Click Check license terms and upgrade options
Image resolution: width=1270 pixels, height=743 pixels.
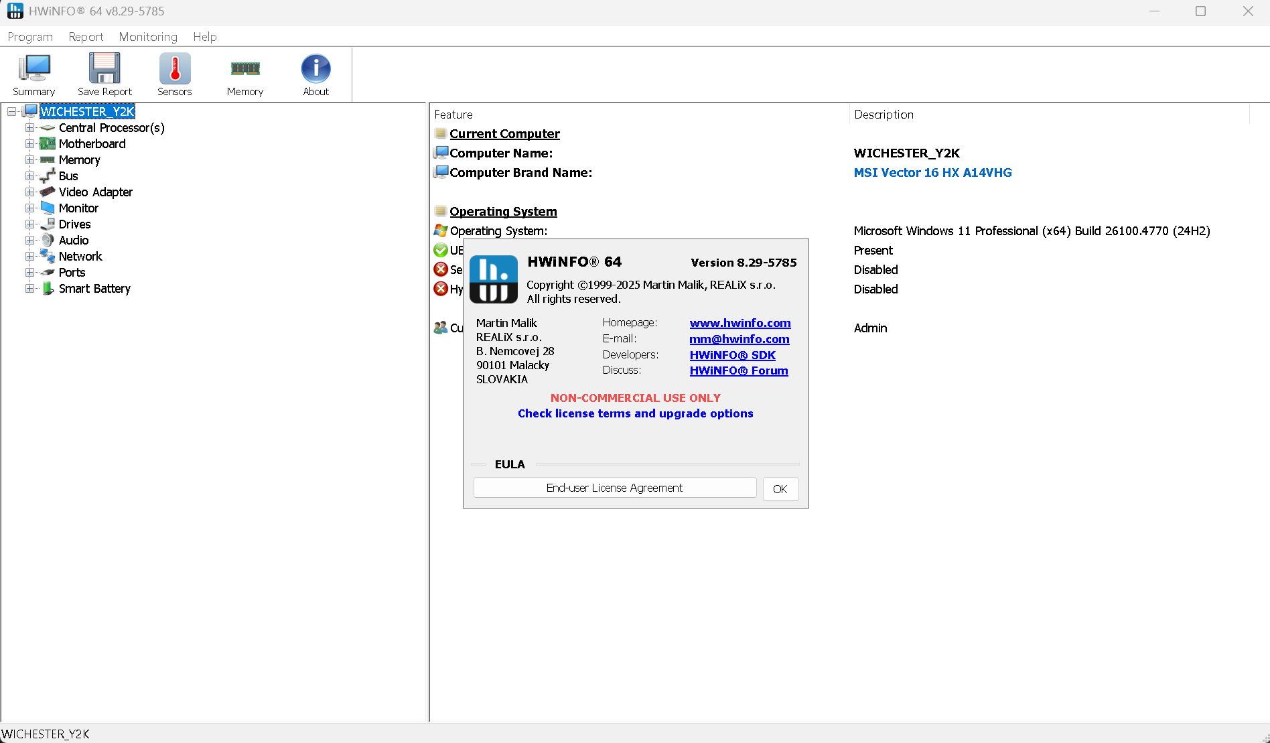pos(636,413)
